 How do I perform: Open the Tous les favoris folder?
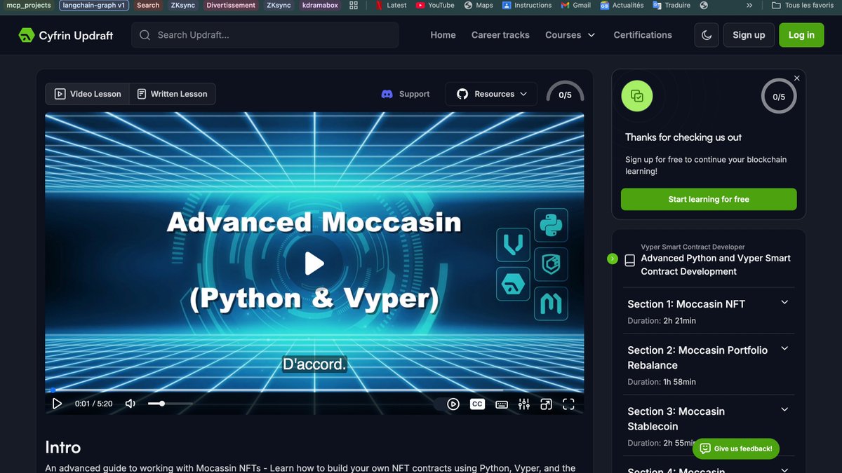[x=803, y=5]
